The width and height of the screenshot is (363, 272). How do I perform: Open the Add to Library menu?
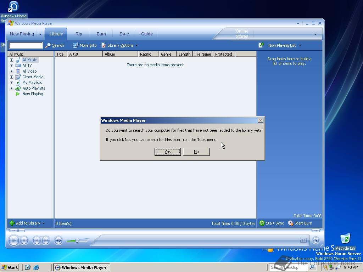(x=27, y=223)
